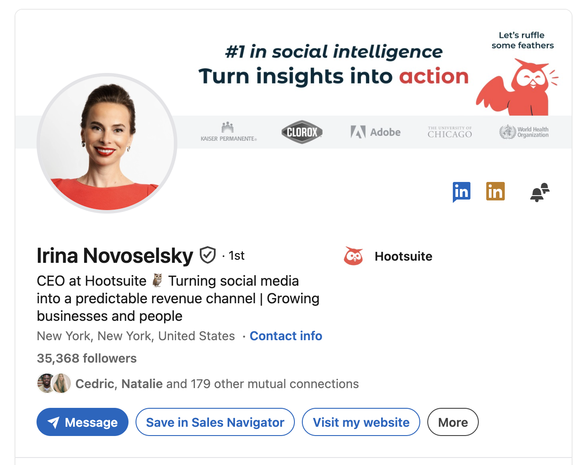Click the Adobe logo in banner
The image size is (580, 465).
[x=375, y=132]
